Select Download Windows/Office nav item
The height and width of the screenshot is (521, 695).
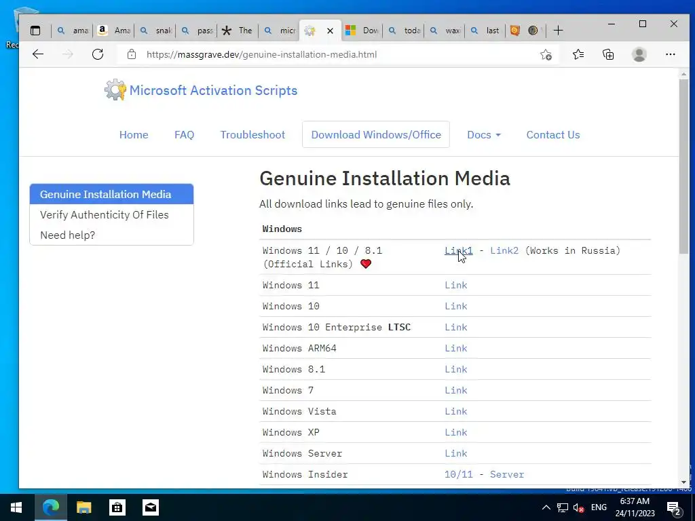pyautogui.click(x=376, y=135)
